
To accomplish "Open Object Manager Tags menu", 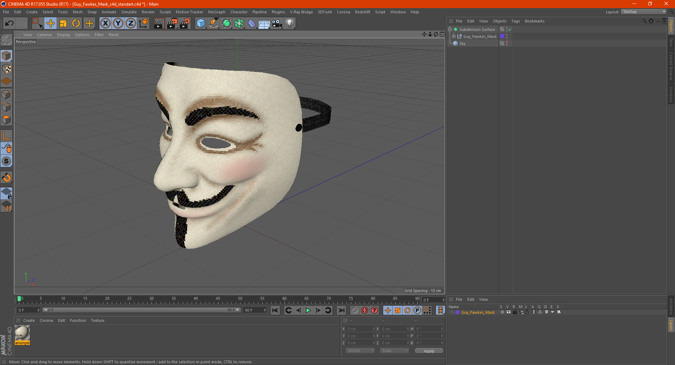I will pyautogui.click(x=515, y=21).
